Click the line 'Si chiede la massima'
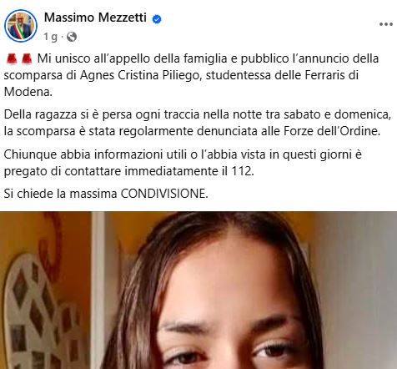This screenshot has height=369, width=397. [60, 194]
